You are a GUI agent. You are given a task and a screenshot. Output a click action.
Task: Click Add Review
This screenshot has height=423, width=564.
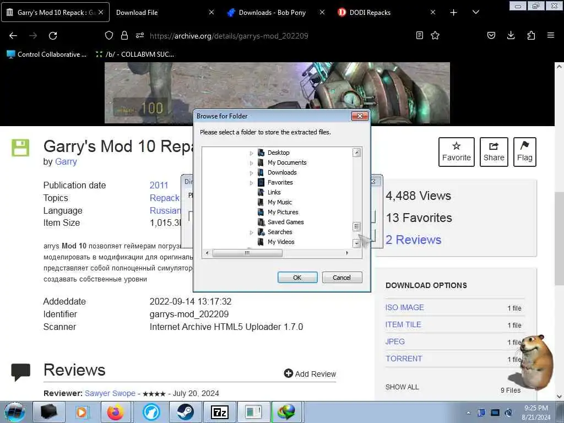tap(310, 374)
